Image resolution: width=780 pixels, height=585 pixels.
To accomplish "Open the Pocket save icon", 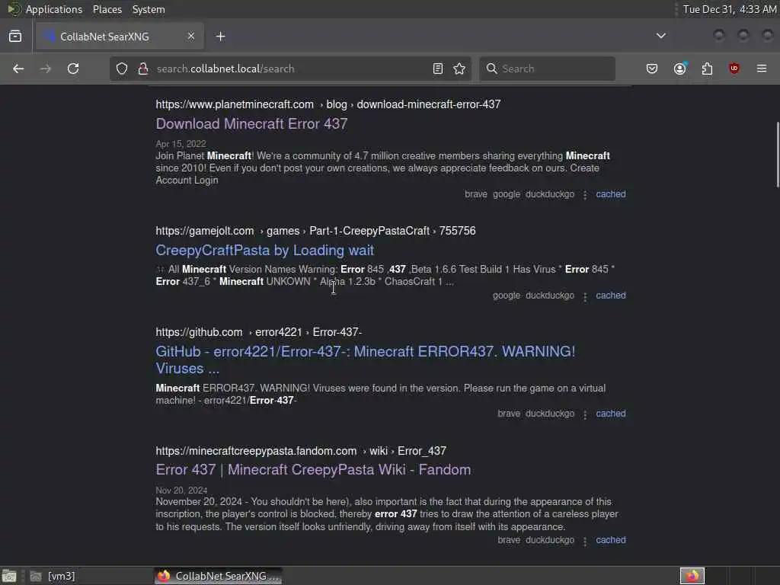I will click(652, 69).
